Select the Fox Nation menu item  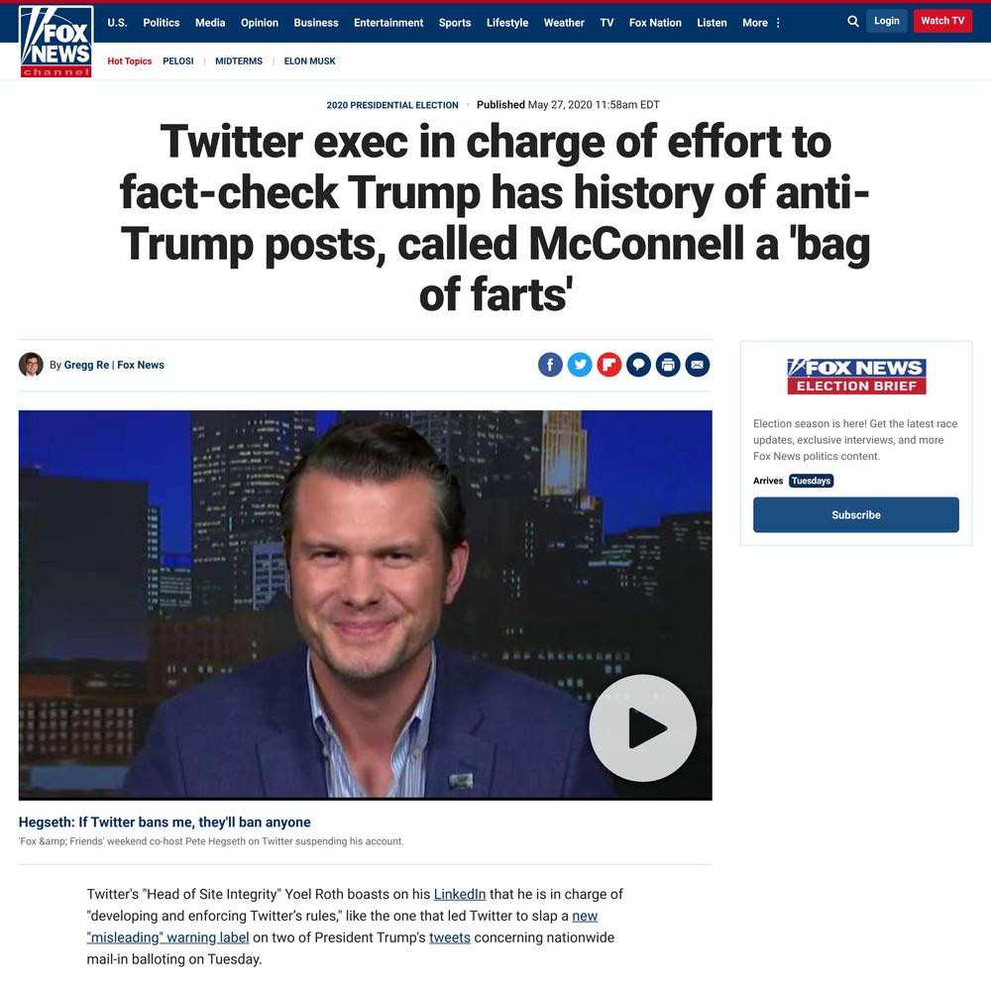click(655, 23)
